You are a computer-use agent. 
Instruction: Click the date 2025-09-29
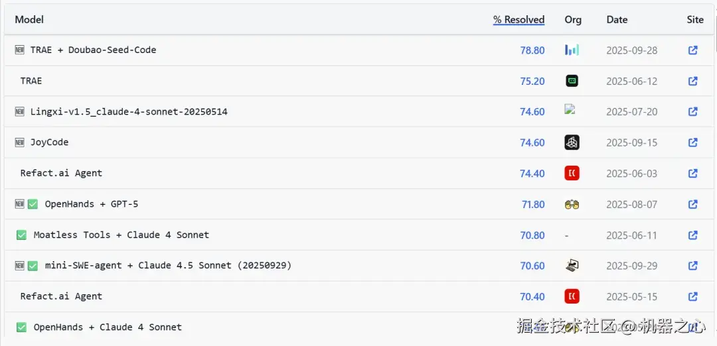pyautogui.click(x=631, y=266)
